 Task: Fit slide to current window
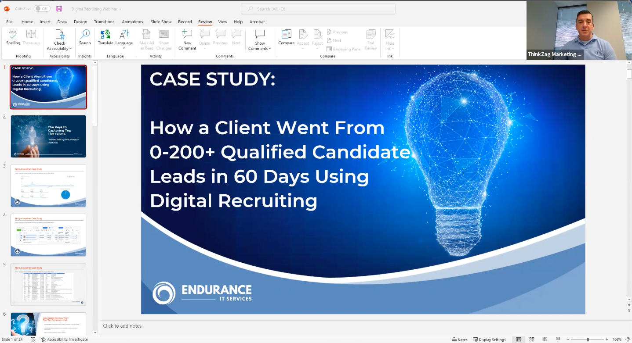[628, 339]
